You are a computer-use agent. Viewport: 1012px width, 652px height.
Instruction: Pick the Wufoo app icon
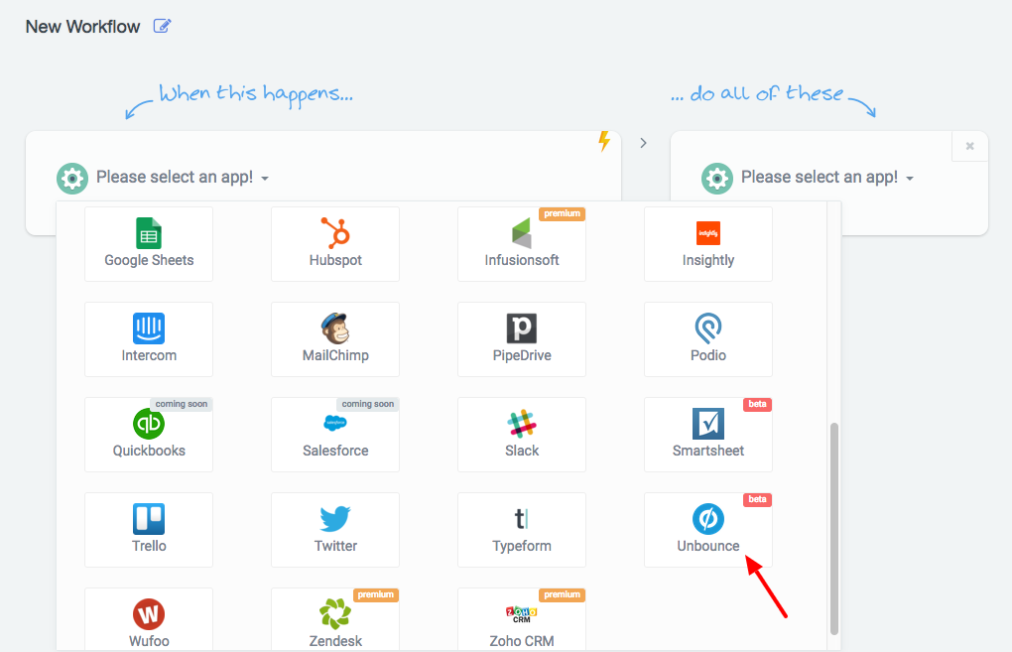149,614
